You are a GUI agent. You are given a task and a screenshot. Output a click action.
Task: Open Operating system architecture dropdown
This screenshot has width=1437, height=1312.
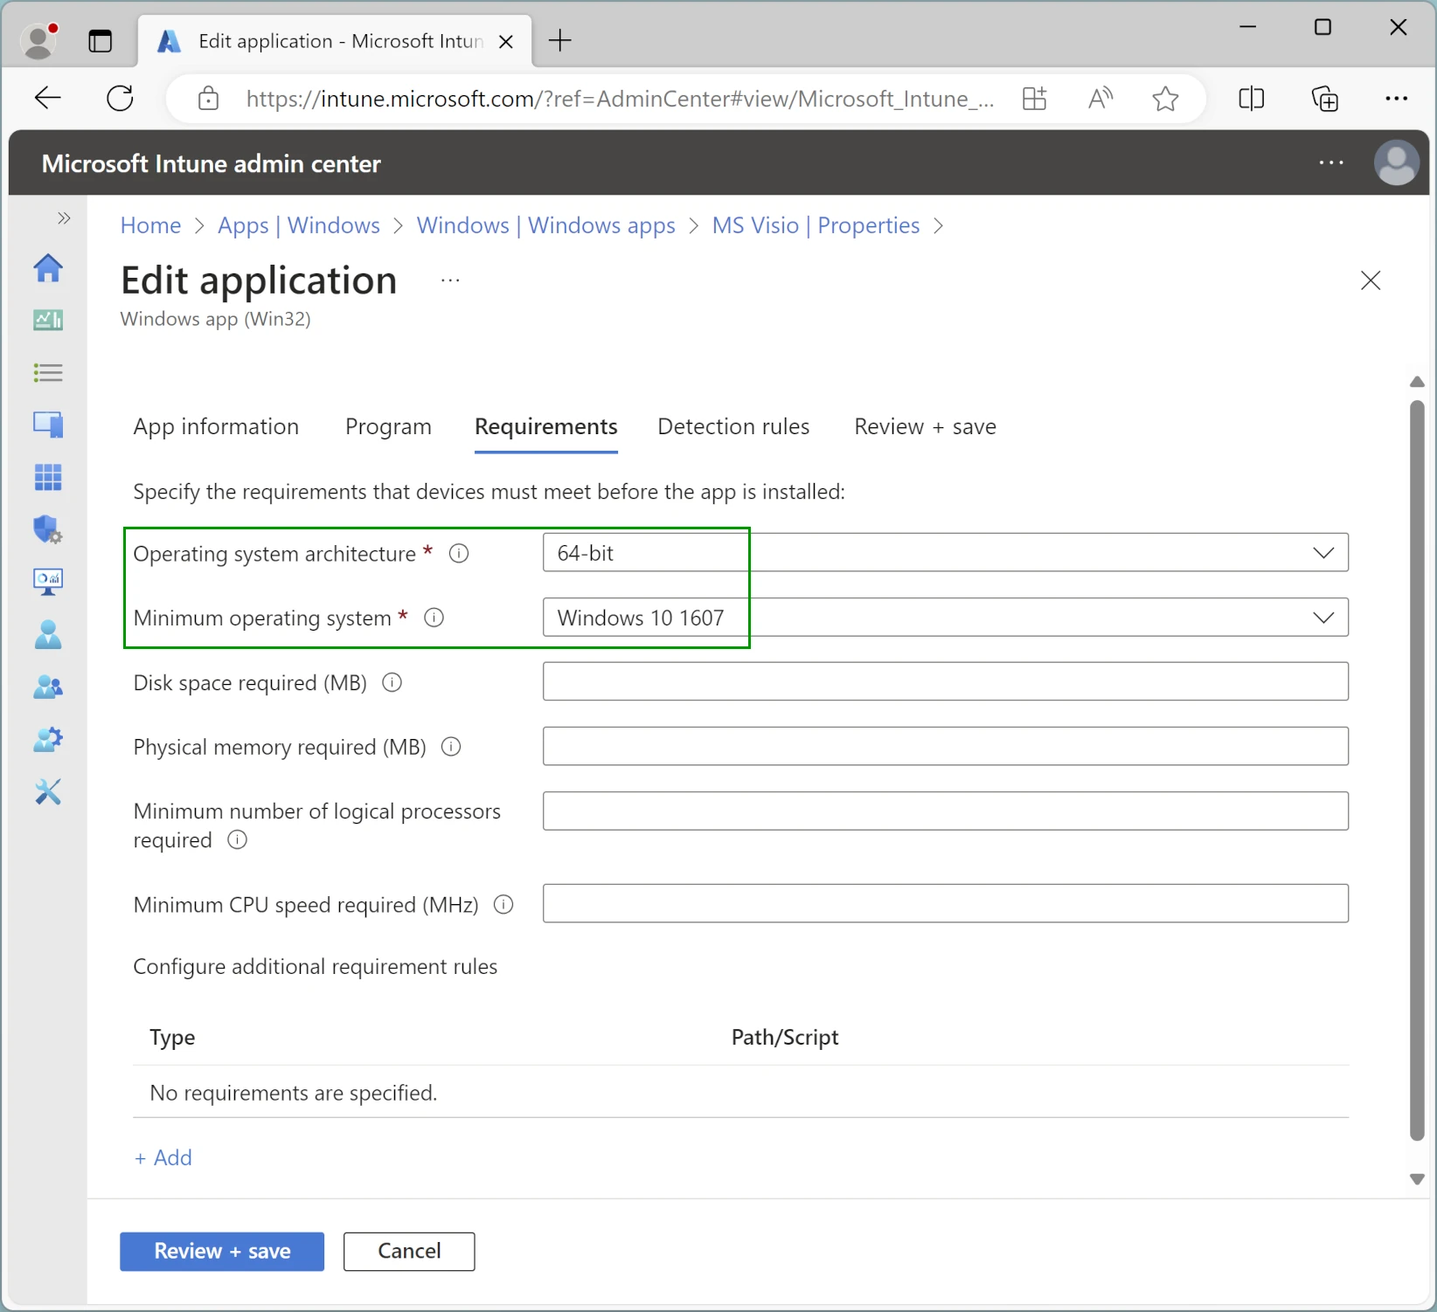tap(946, 552)
